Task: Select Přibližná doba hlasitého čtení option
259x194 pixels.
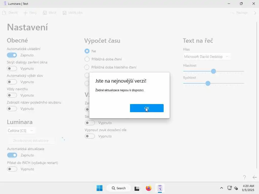Action: click(87, 67)
